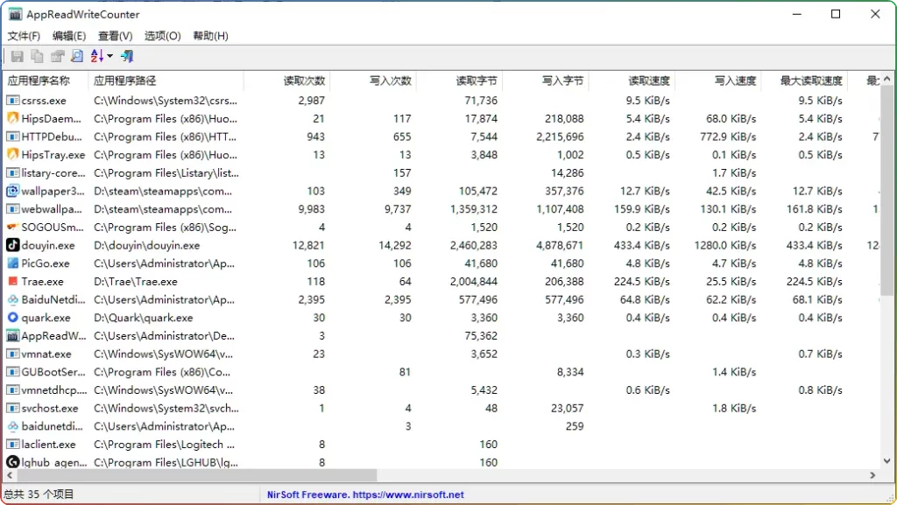
Task: Click the svchost.exe row icon
Action: [x=12, y=408]
